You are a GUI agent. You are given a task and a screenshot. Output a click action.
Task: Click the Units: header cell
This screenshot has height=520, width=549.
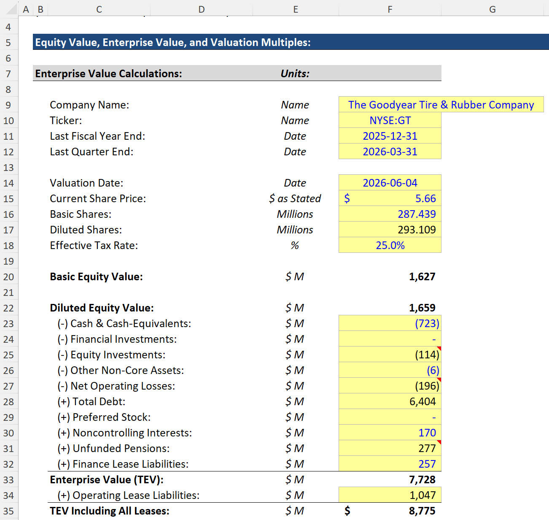[295, 73]
